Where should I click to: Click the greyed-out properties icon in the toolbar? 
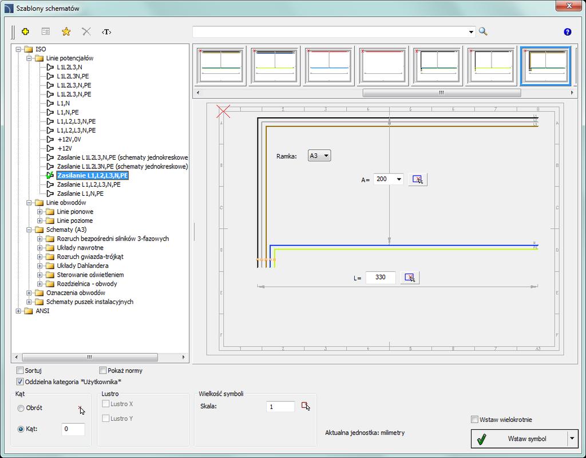(46, 32)
